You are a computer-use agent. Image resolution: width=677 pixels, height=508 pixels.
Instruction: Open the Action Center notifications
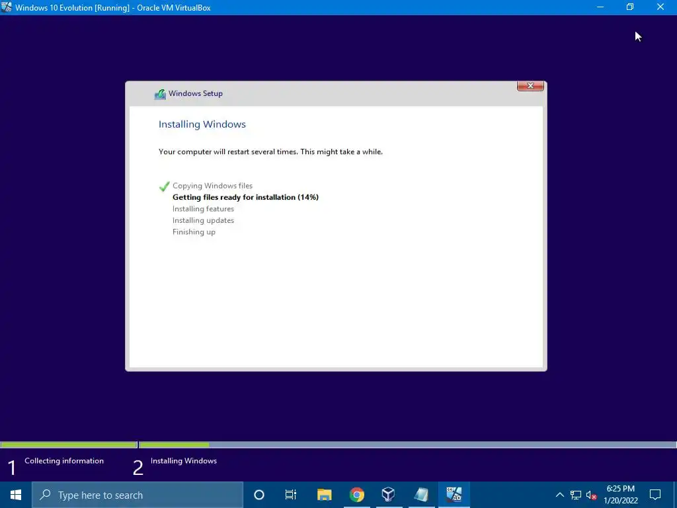(x=655, y=495)
